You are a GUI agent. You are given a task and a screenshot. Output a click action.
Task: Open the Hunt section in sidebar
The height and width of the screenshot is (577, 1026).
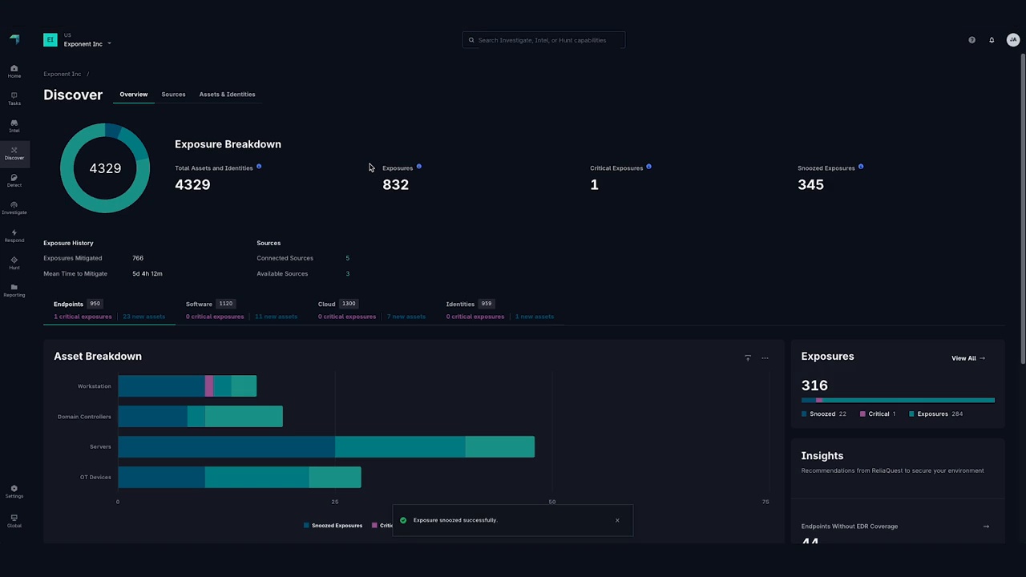(14, 263)
